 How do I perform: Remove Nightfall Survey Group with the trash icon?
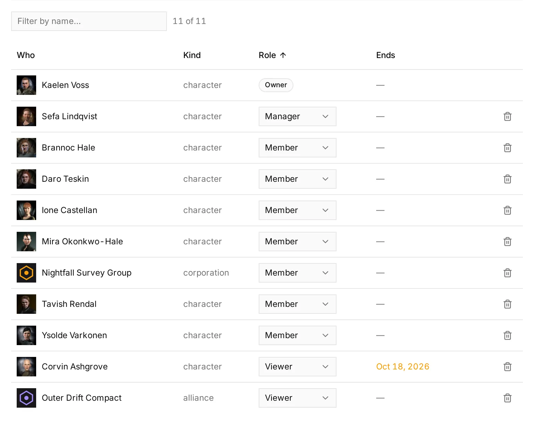coord(507,273)
